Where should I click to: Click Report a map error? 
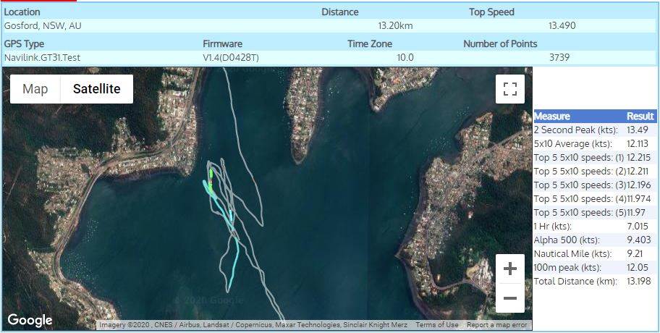click(x=496, y=325)
